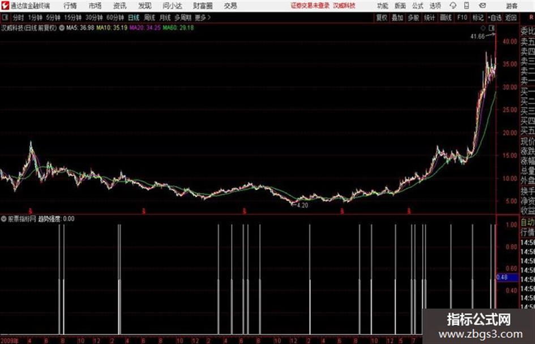Switch to the 多周期 multi-period tab

(x=183, y=18)
